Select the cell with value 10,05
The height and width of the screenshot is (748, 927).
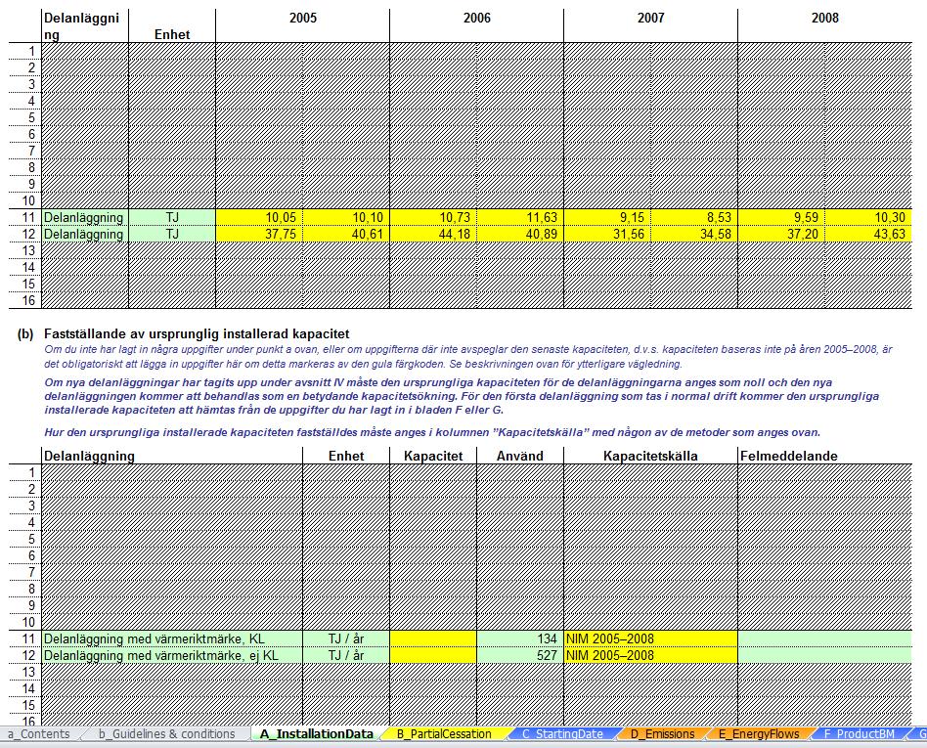pyautogui.click(x=259, y=217)
